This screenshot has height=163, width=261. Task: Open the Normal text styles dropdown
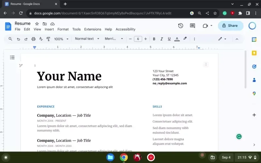click(87, 38)
